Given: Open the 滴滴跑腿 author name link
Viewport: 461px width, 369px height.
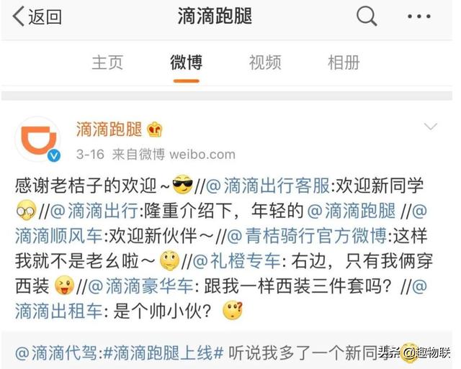Looking at the screenshot, I should click(109, 129).
